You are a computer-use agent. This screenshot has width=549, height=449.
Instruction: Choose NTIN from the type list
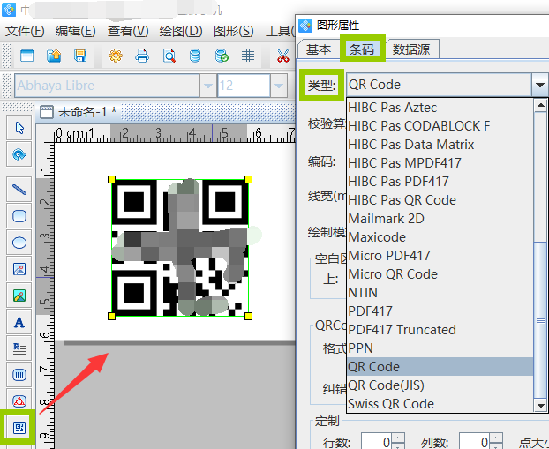(440, 293)
